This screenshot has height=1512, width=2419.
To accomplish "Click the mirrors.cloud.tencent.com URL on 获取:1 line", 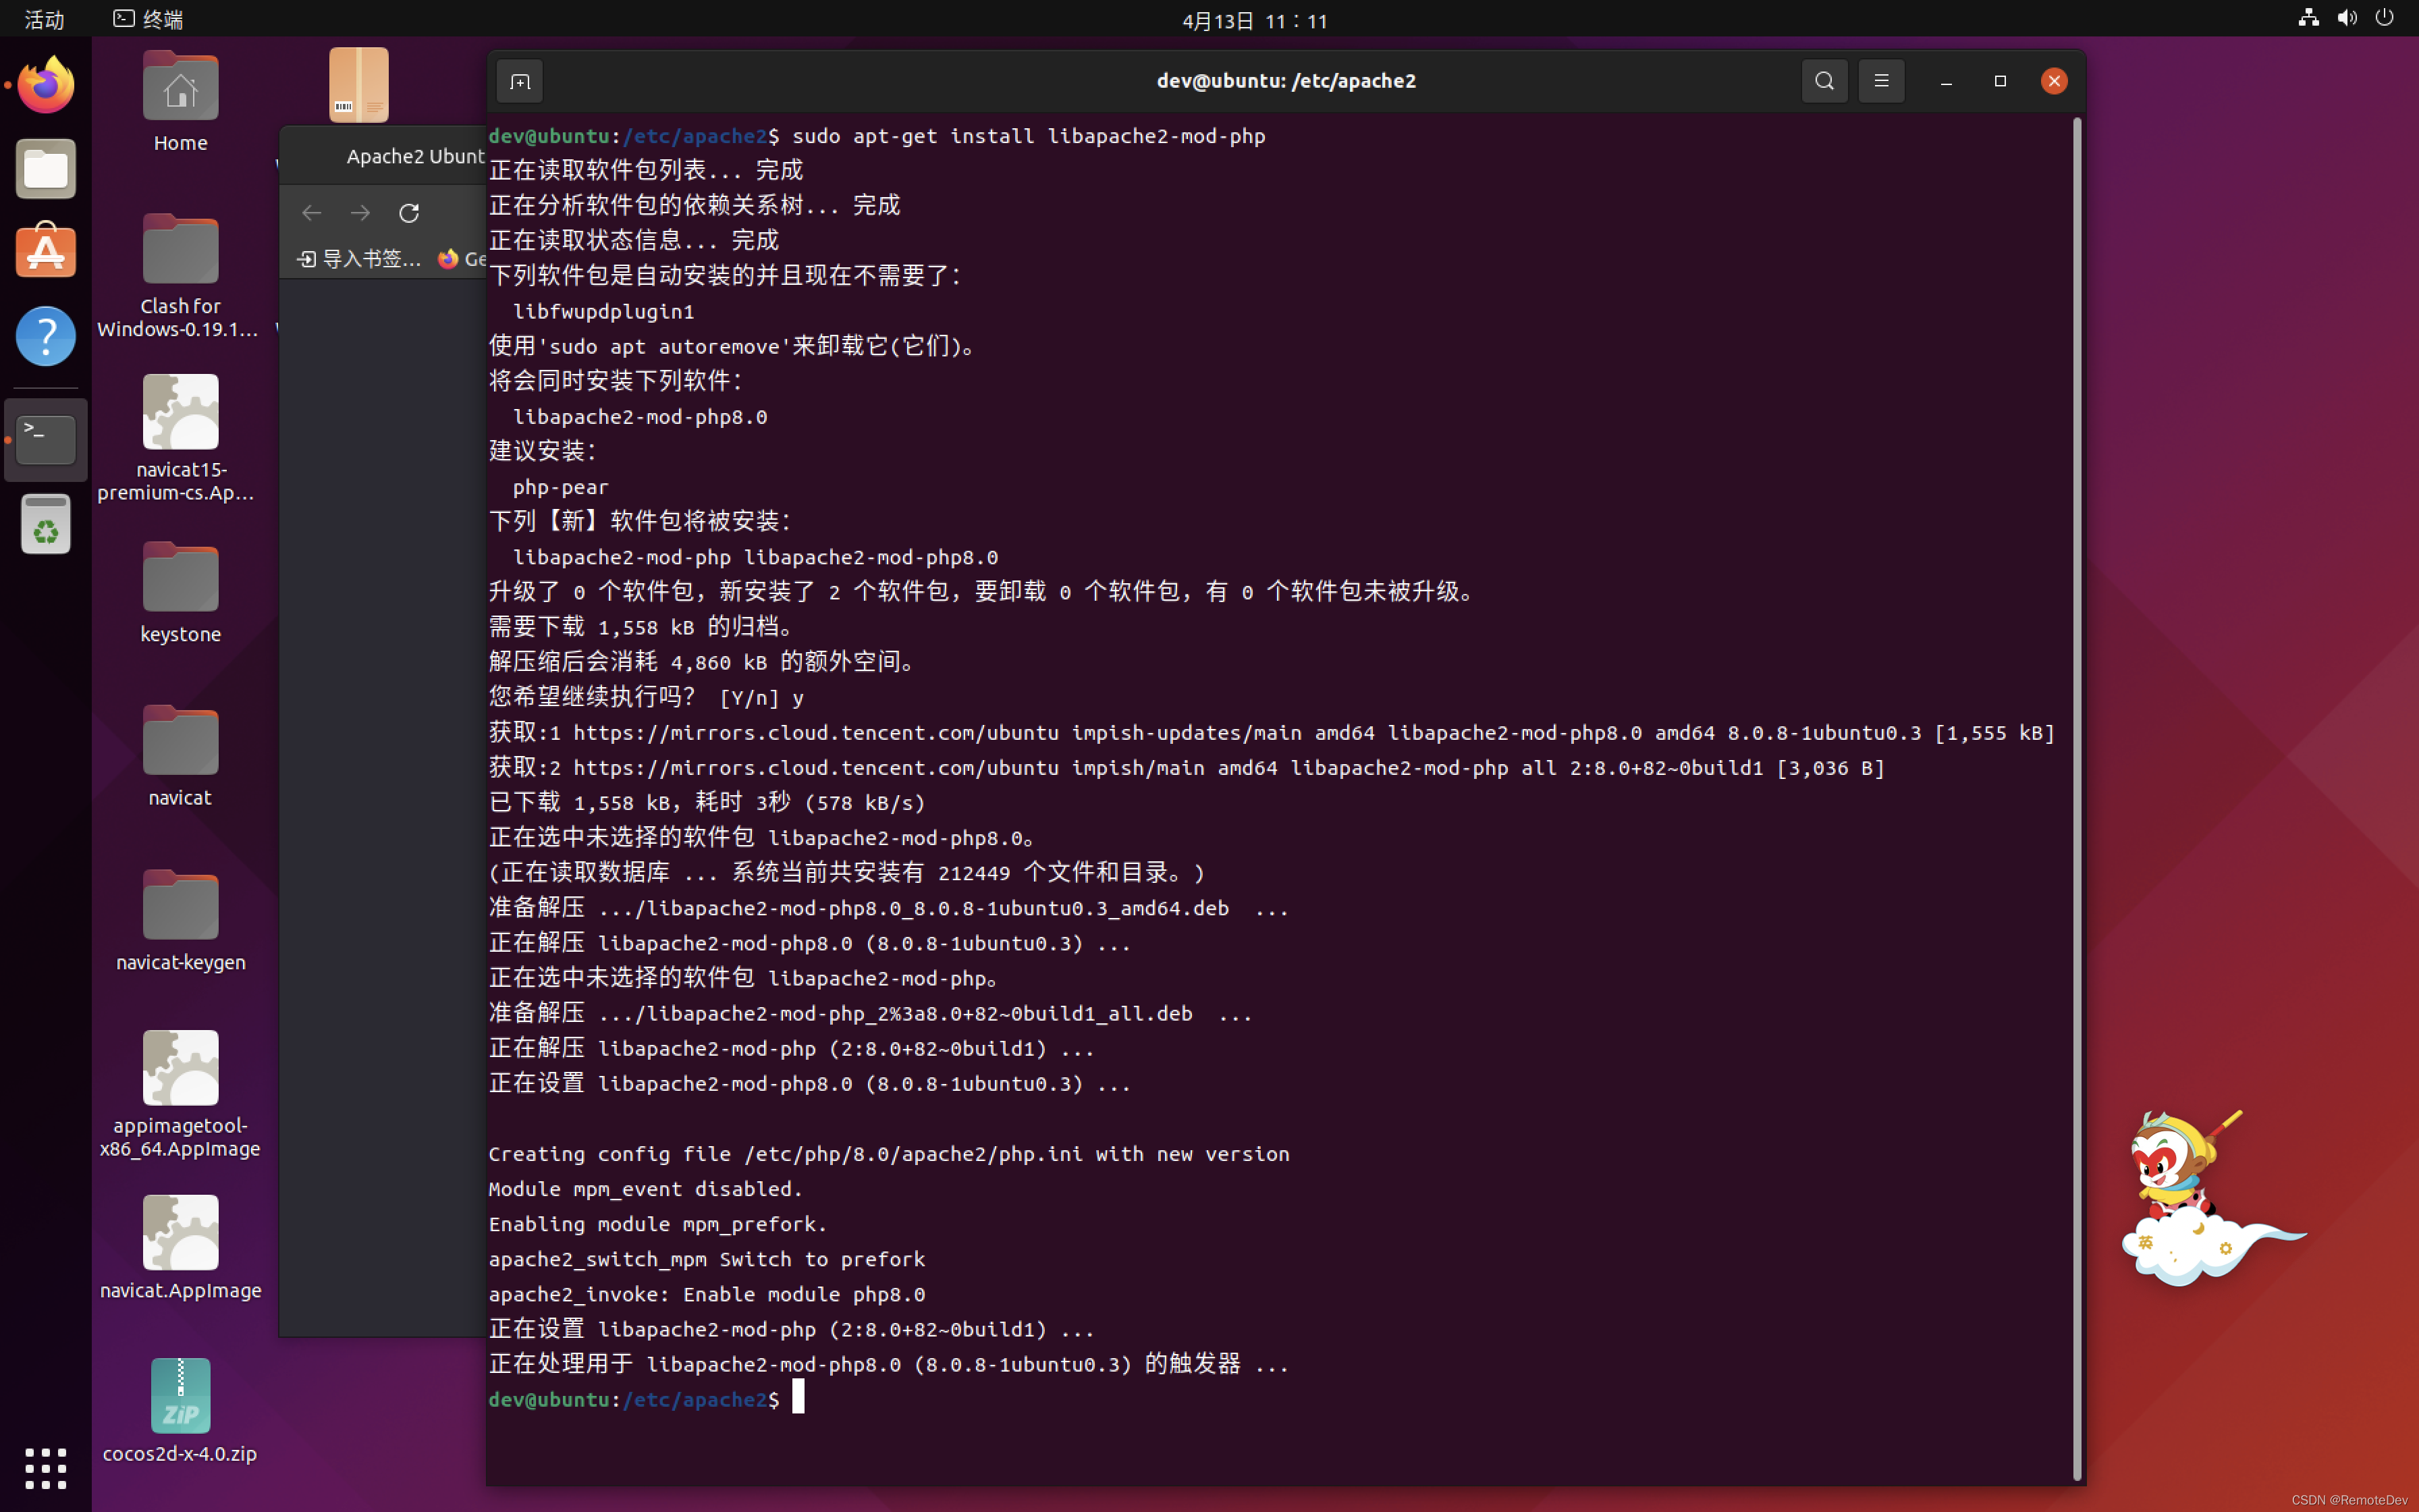I will (x=815, y=733).
